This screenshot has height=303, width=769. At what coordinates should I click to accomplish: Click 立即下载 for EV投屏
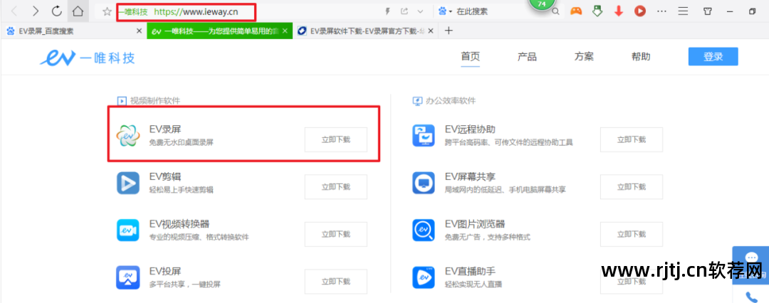point(336,282)
